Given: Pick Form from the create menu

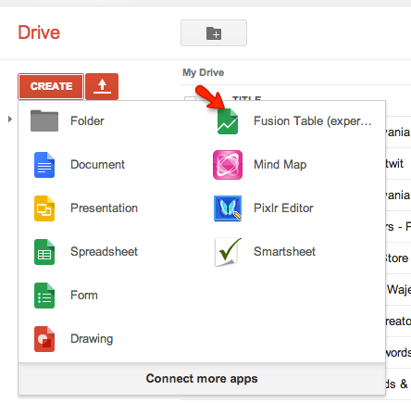Looking at the screenshot, I should [x=84, y=296].
